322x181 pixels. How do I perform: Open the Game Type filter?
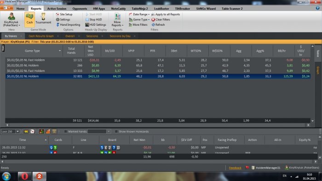[x=139, y=19]
